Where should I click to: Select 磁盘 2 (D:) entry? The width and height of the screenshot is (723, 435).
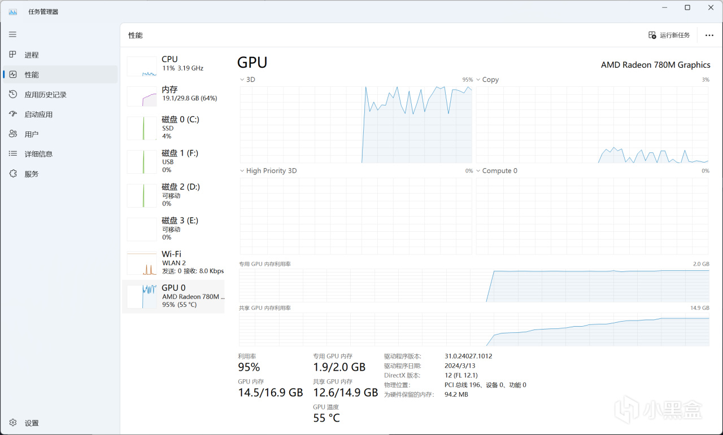coord(173,195)
